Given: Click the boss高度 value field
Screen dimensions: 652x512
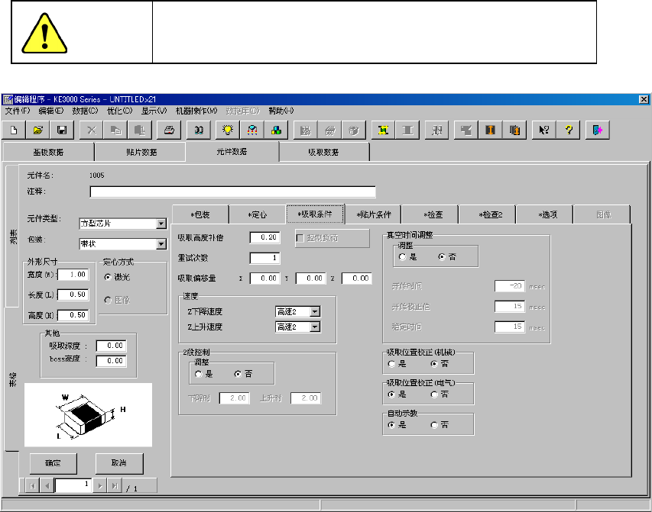Looking at the screenshot, I should 111,361.
